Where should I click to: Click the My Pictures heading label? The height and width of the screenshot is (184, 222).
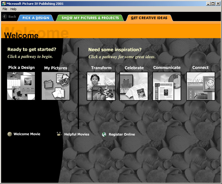click(56, 68)
